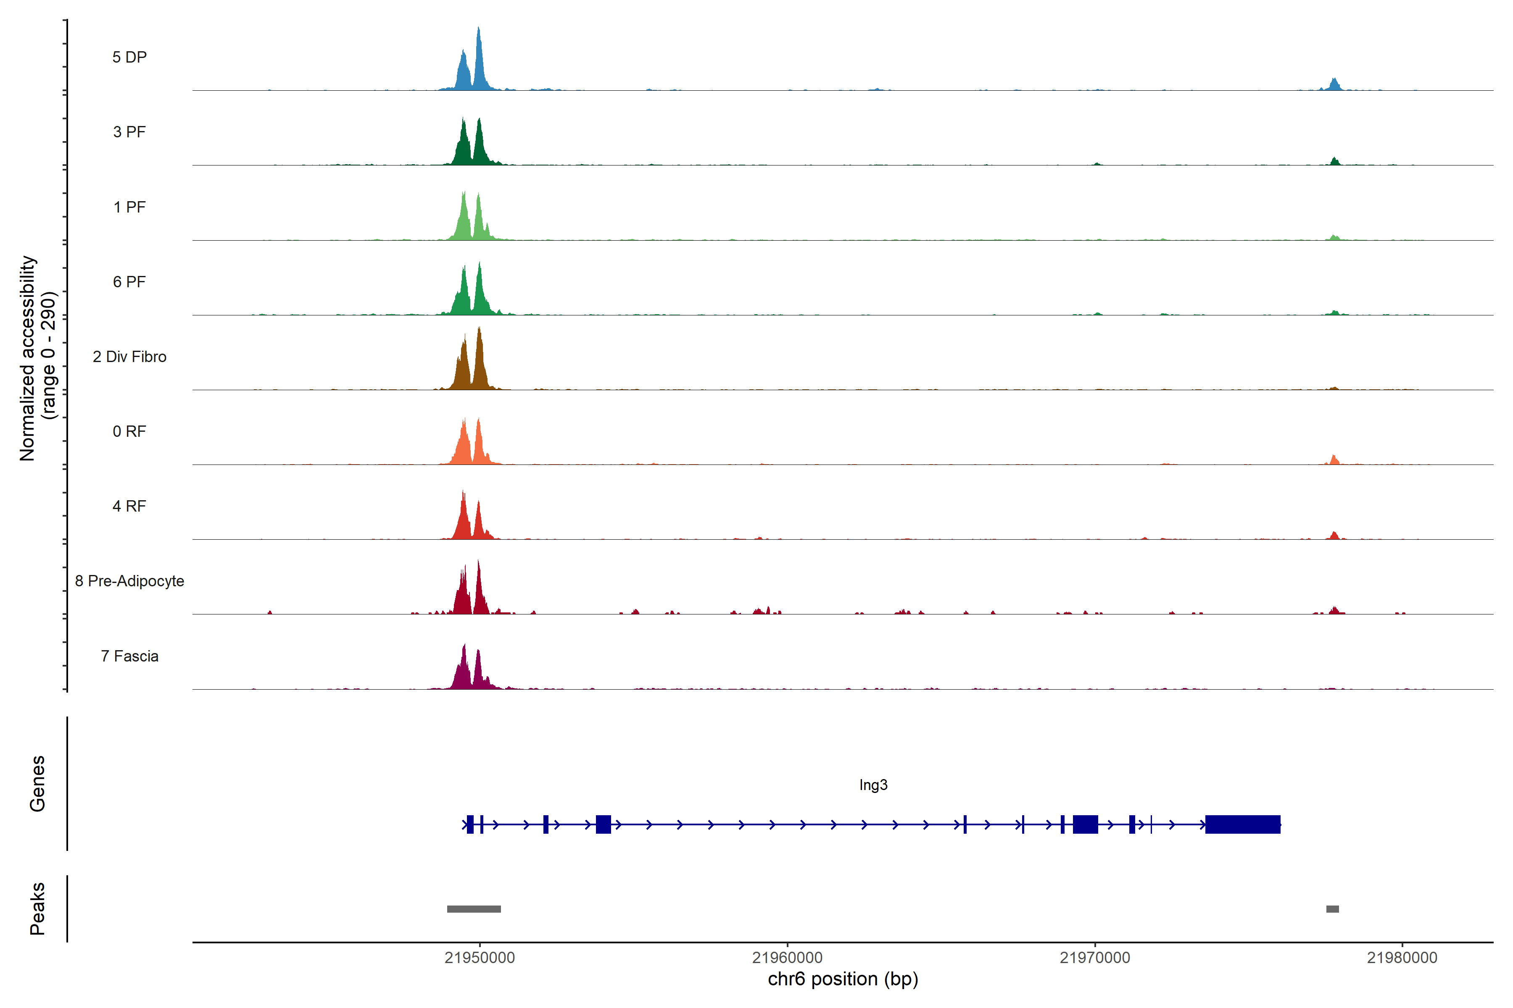Click the 21950000 axis tick label
Image resolution: width=1513 pixels, height=1008 pixels.
(x=479, y=958)
